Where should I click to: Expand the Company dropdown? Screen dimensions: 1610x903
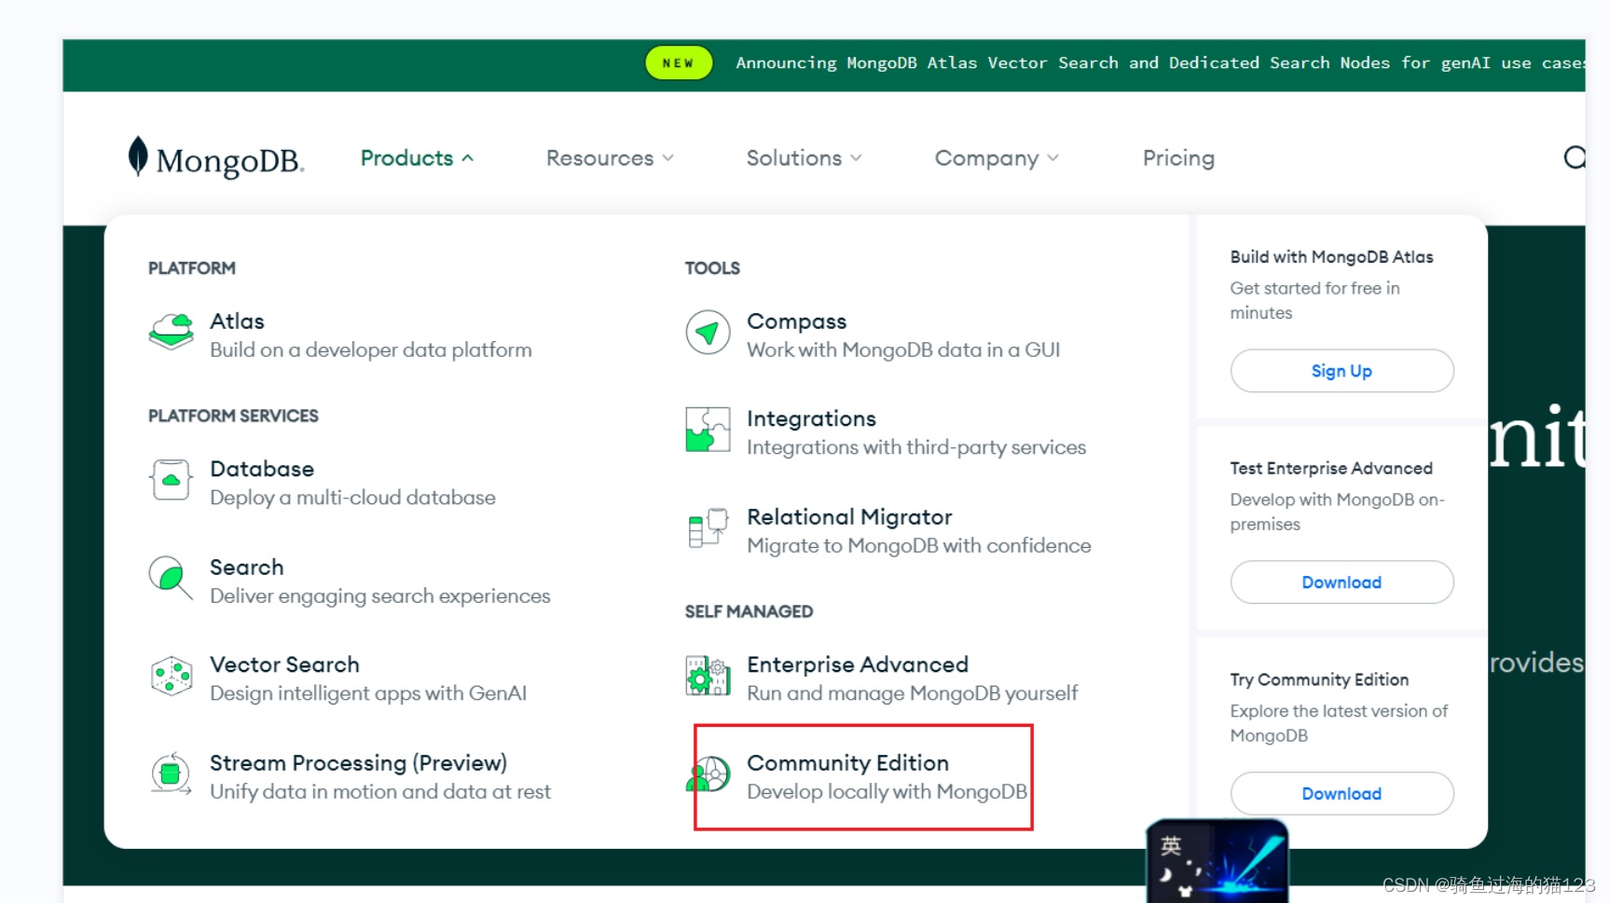997,158
